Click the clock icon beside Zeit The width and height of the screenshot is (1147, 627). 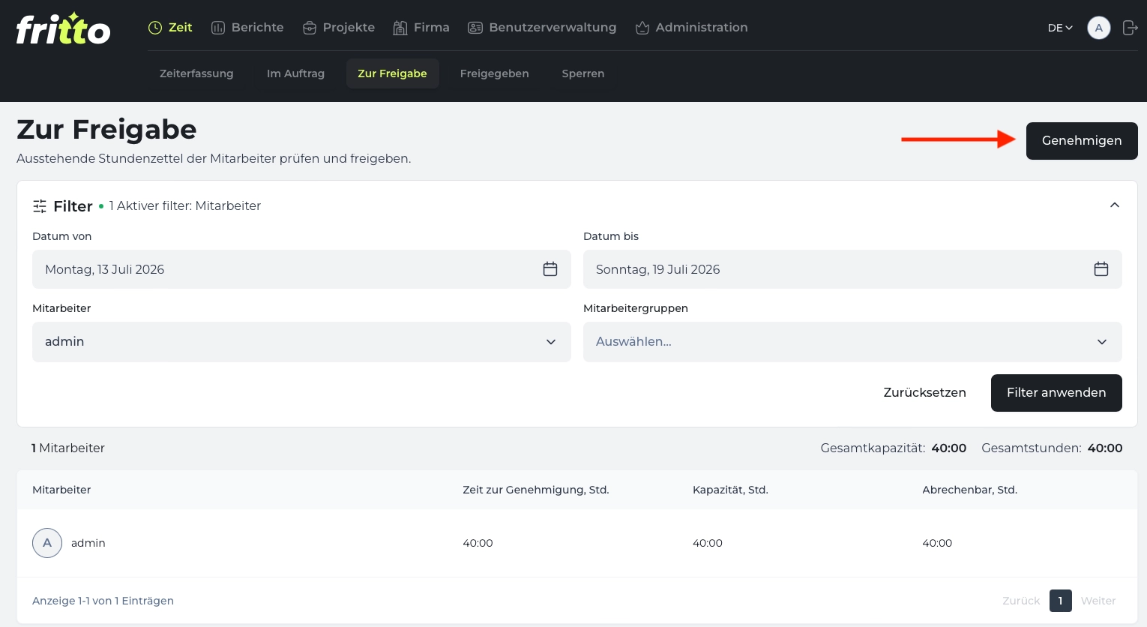155,28
